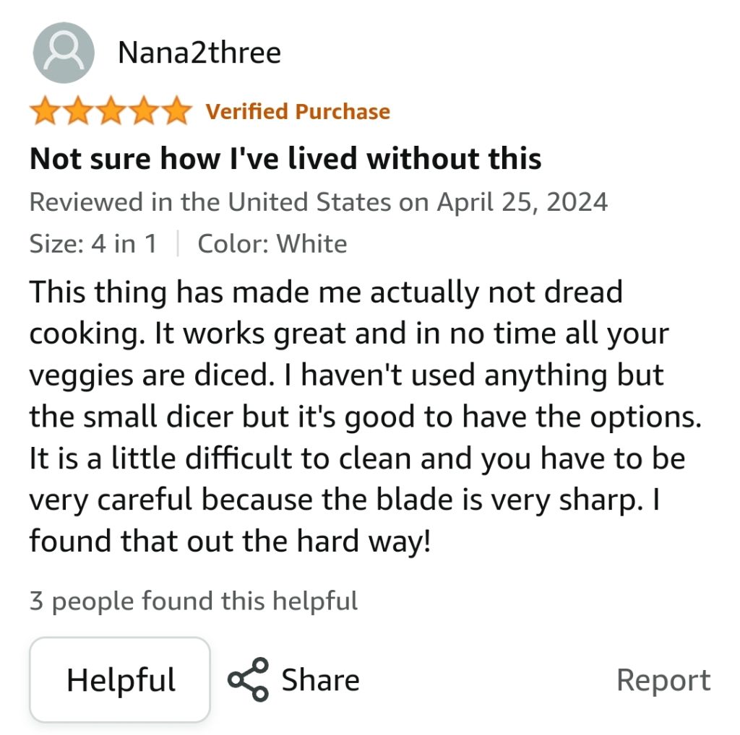This screenshot has width=740, height=735.
Task: Click the line 'found that out the hard way!'
Action: pyautogui.click(x=230, y=541)
